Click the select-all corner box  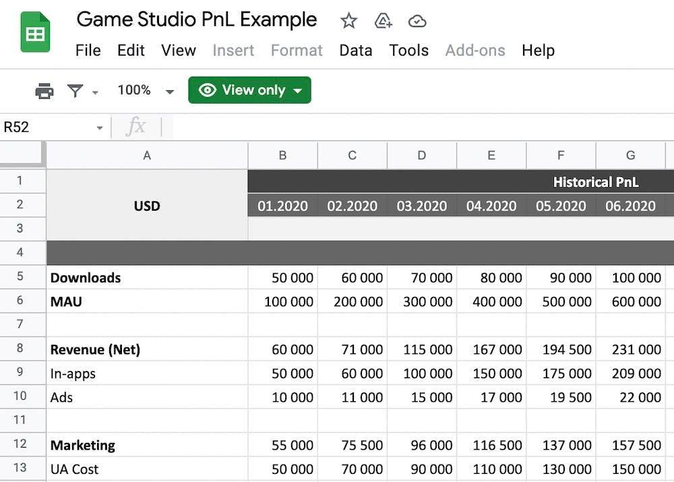coord(23,154)
